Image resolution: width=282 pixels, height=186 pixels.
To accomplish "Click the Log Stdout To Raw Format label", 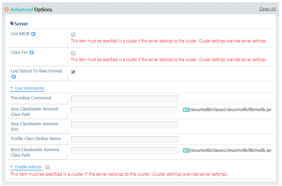I will 37,71.
